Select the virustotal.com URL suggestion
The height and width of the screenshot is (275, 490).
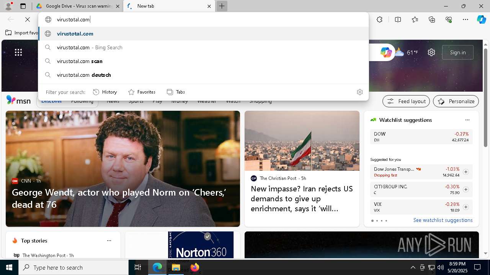tap(203, 34)
